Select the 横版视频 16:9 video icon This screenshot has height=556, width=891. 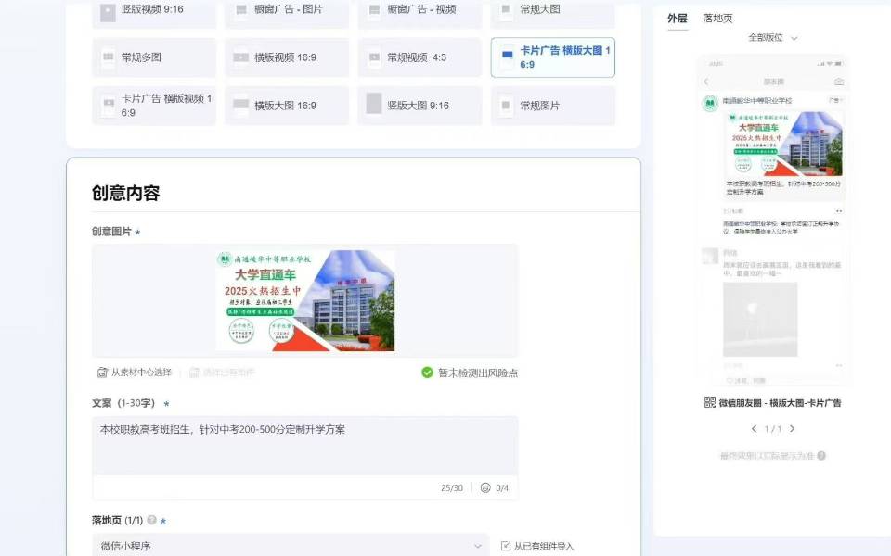pos(241,57)
